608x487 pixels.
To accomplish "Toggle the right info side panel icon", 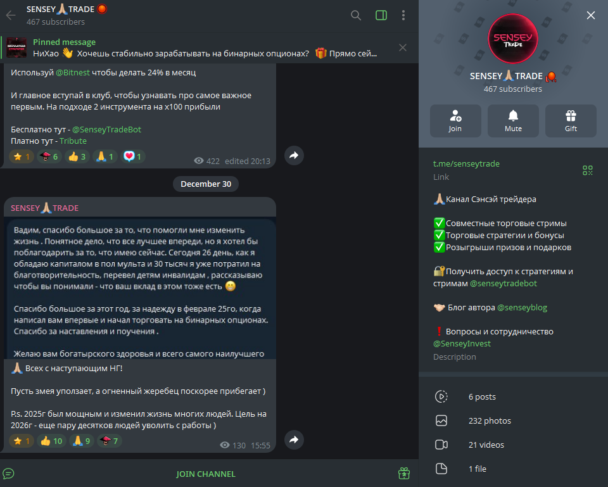I will click(x=381, y=15).
